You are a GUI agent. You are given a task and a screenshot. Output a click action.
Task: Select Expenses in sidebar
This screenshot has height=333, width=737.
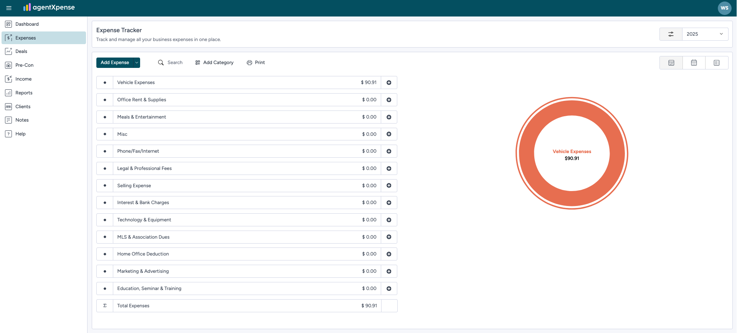click(x=44, y=38)
